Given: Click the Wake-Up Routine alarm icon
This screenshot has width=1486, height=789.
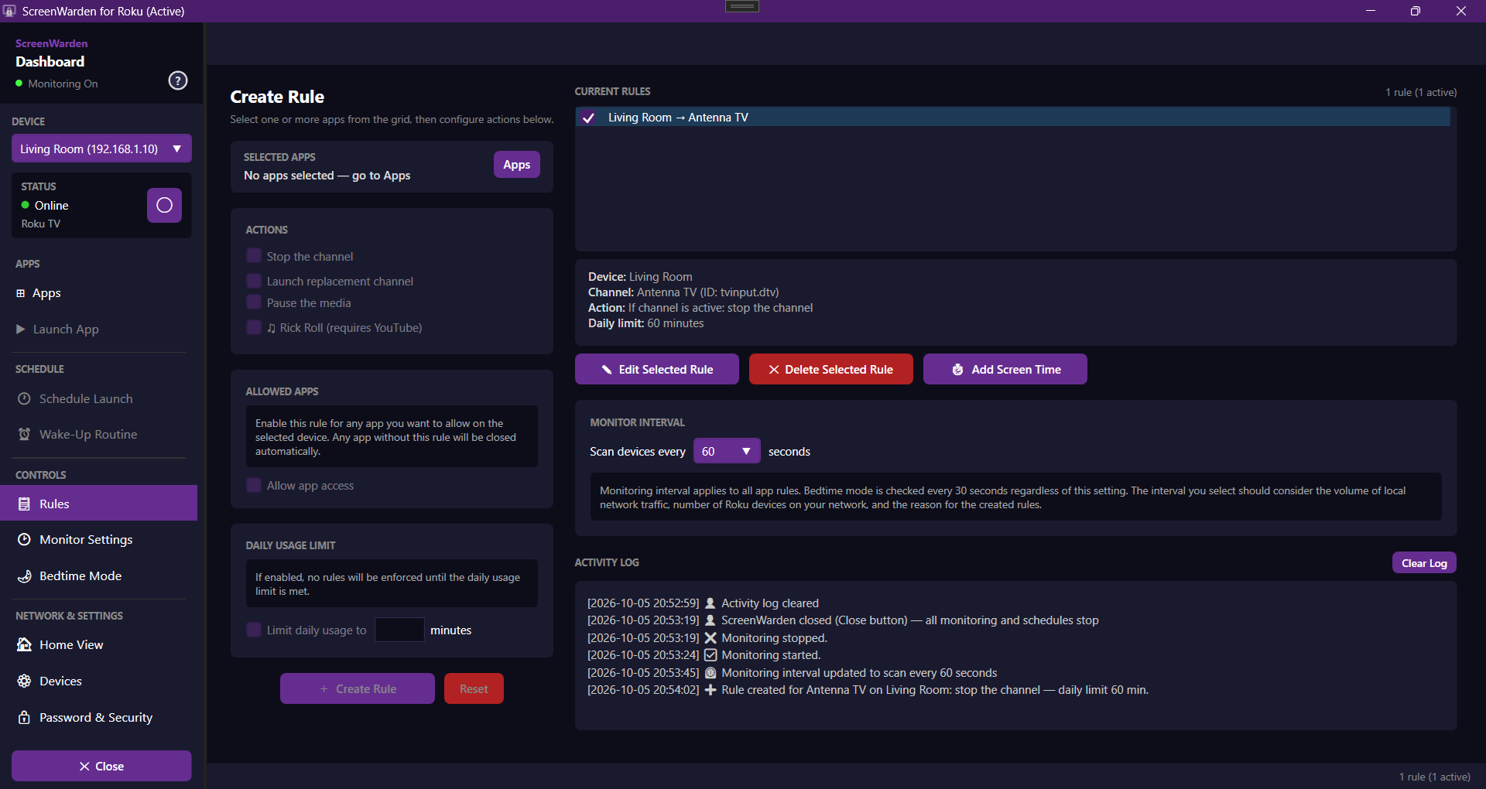Looking at the screenshot, I should point(24,434).
